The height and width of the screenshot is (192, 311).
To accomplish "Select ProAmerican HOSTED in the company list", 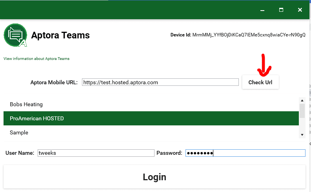I will 151,118.
